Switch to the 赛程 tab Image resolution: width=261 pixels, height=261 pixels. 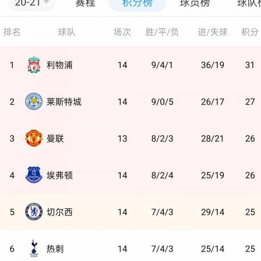click(85, 3)
